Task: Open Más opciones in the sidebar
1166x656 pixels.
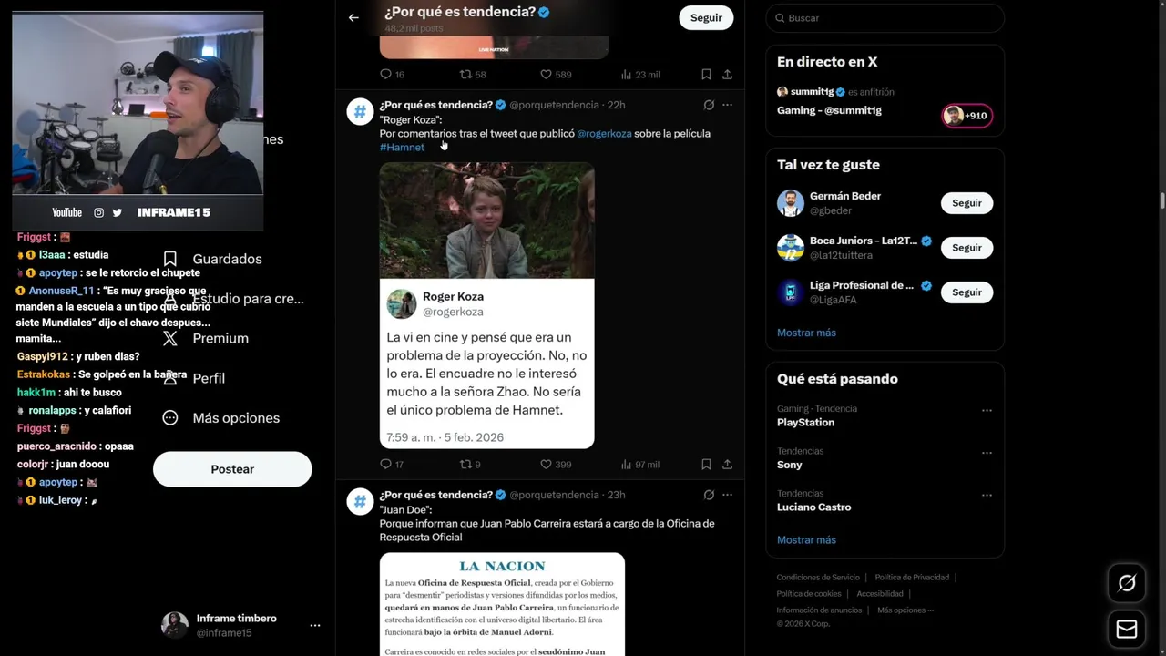Action: pos(220,418)
